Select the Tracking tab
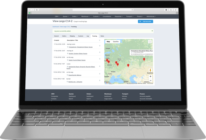 pos(95,36)
